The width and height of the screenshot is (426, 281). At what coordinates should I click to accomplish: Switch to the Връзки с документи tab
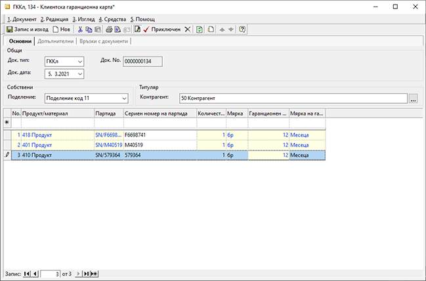(104, 41)
